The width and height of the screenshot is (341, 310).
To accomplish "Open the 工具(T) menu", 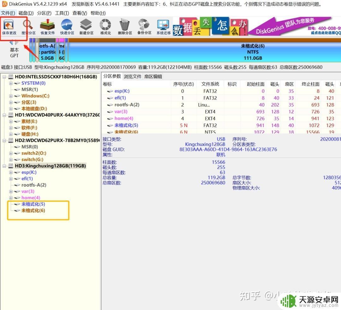I will click(x=62, y=13).
